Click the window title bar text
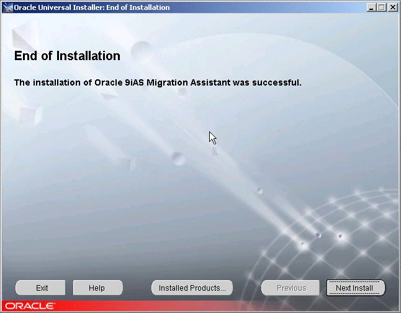Image resolution: width=401 pixels, height=313 pixels. point(92,7)
